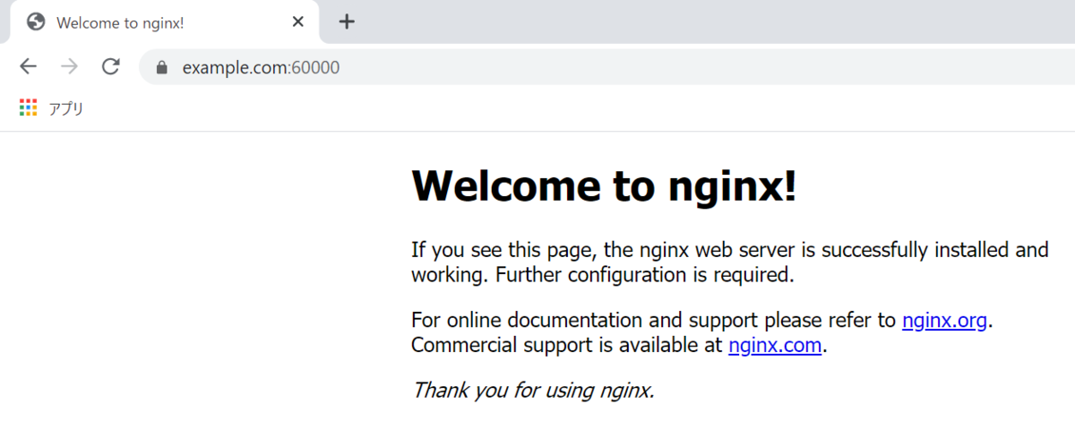Image resolution: width=1075 pixels, height=430 pixels.
Task: Click the address bar showing example.com:60000
Action: pos(606,67)
